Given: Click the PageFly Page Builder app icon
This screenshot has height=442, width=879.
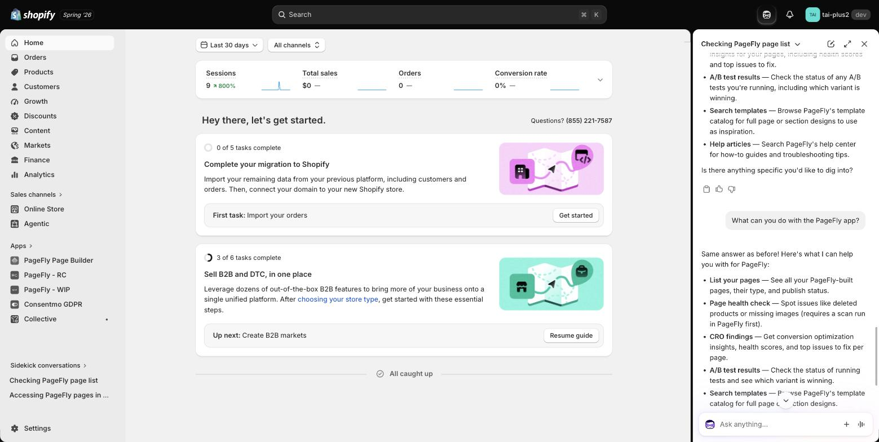Looking at the screenshot, I should coord(15,260).
